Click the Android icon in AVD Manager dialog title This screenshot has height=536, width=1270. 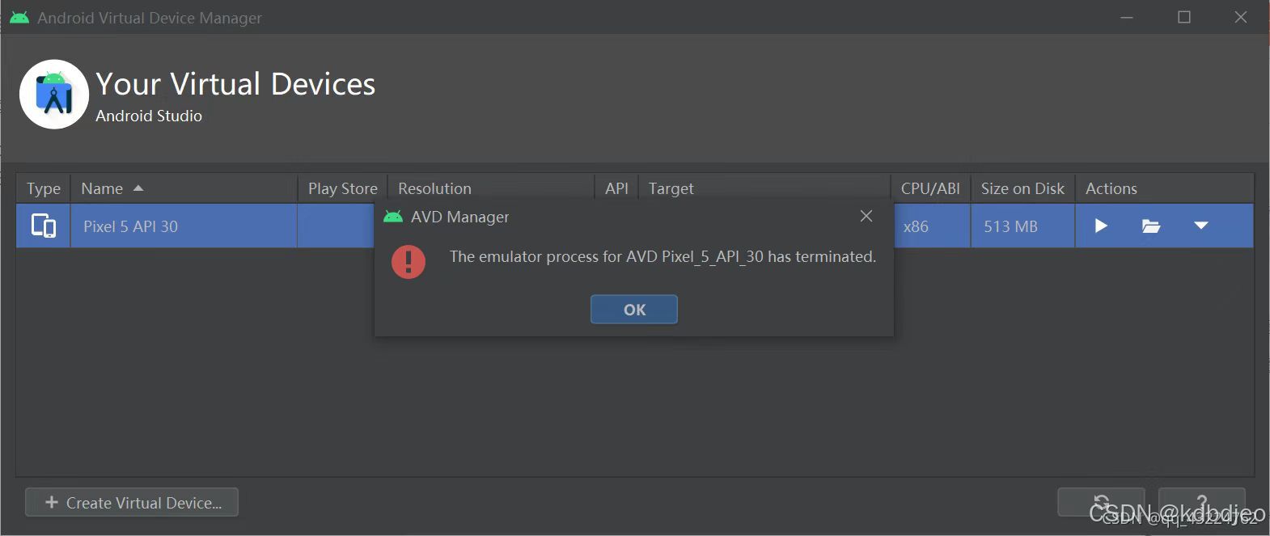(x=393, y=216)
